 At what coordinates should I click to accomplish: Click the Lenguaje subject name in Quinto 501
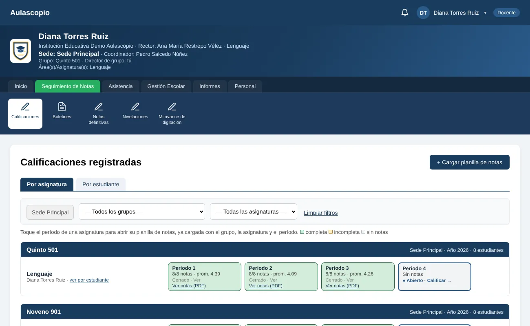40,274
